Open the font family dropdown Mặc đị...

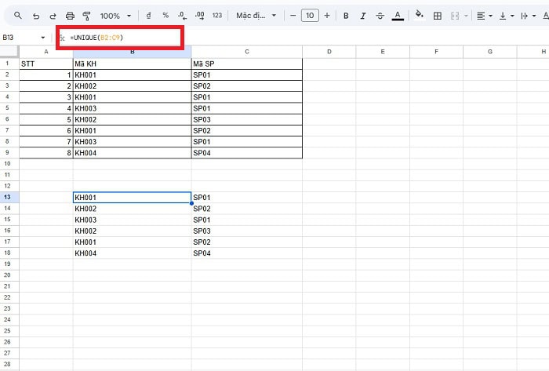[x=256, y=16]
